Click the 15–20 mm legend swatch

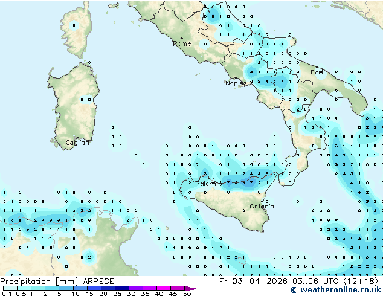[x=94, y=288]
